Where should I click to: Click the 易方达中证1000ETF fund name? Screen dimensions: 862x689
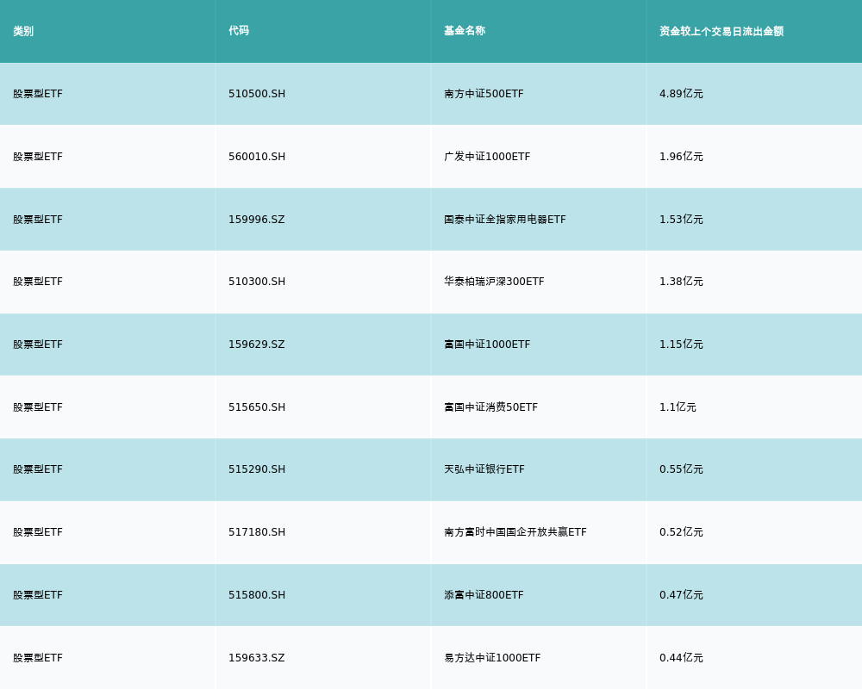tap(492, 658)
